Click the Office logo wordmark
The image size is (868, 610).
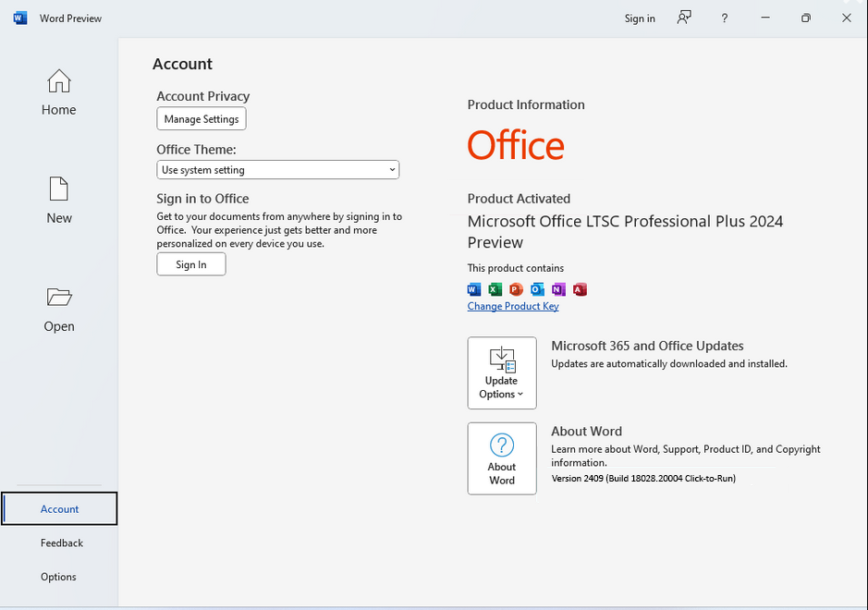coord(516,145)
